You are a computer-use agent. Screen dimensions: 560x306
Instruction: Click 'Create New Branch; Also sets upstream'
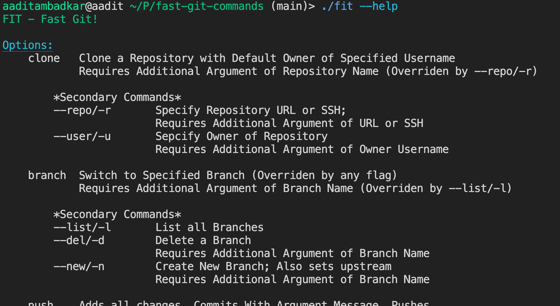point(273,267)
